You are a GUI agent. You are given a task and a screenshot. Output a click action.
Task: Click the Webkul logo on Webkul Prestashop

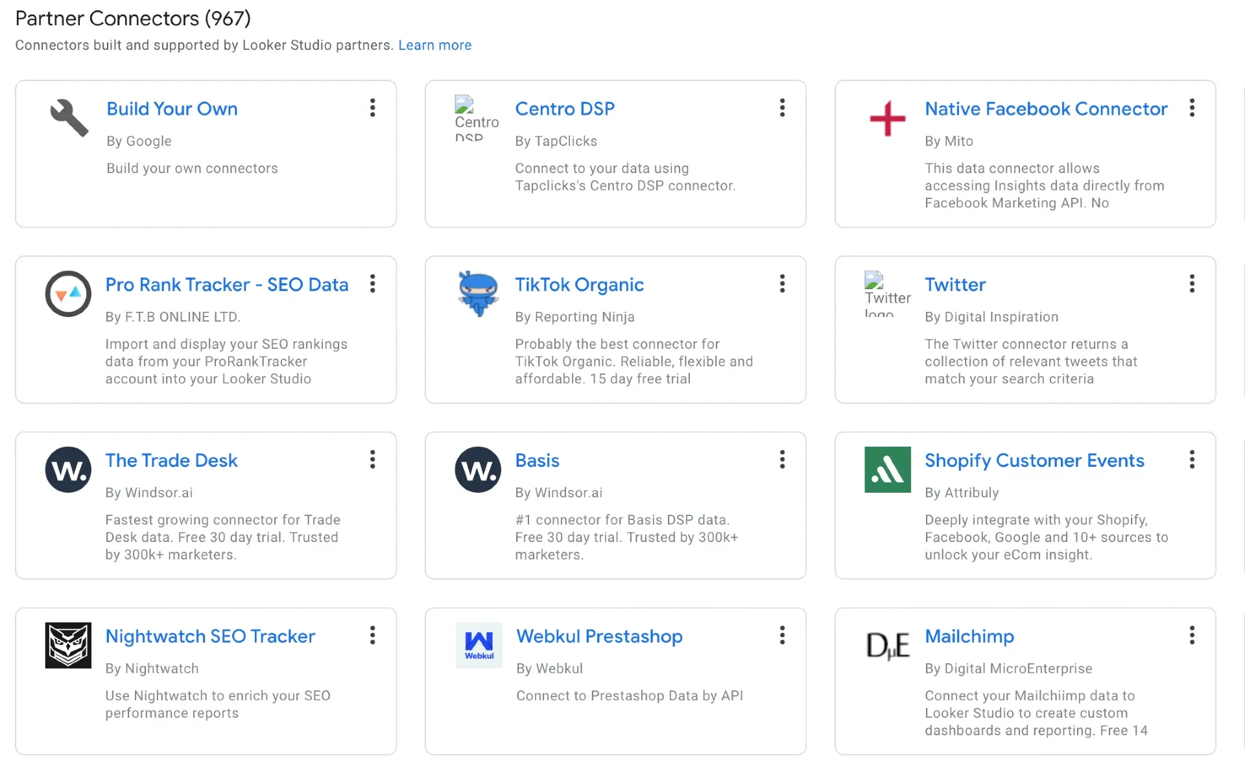point(479,645)
